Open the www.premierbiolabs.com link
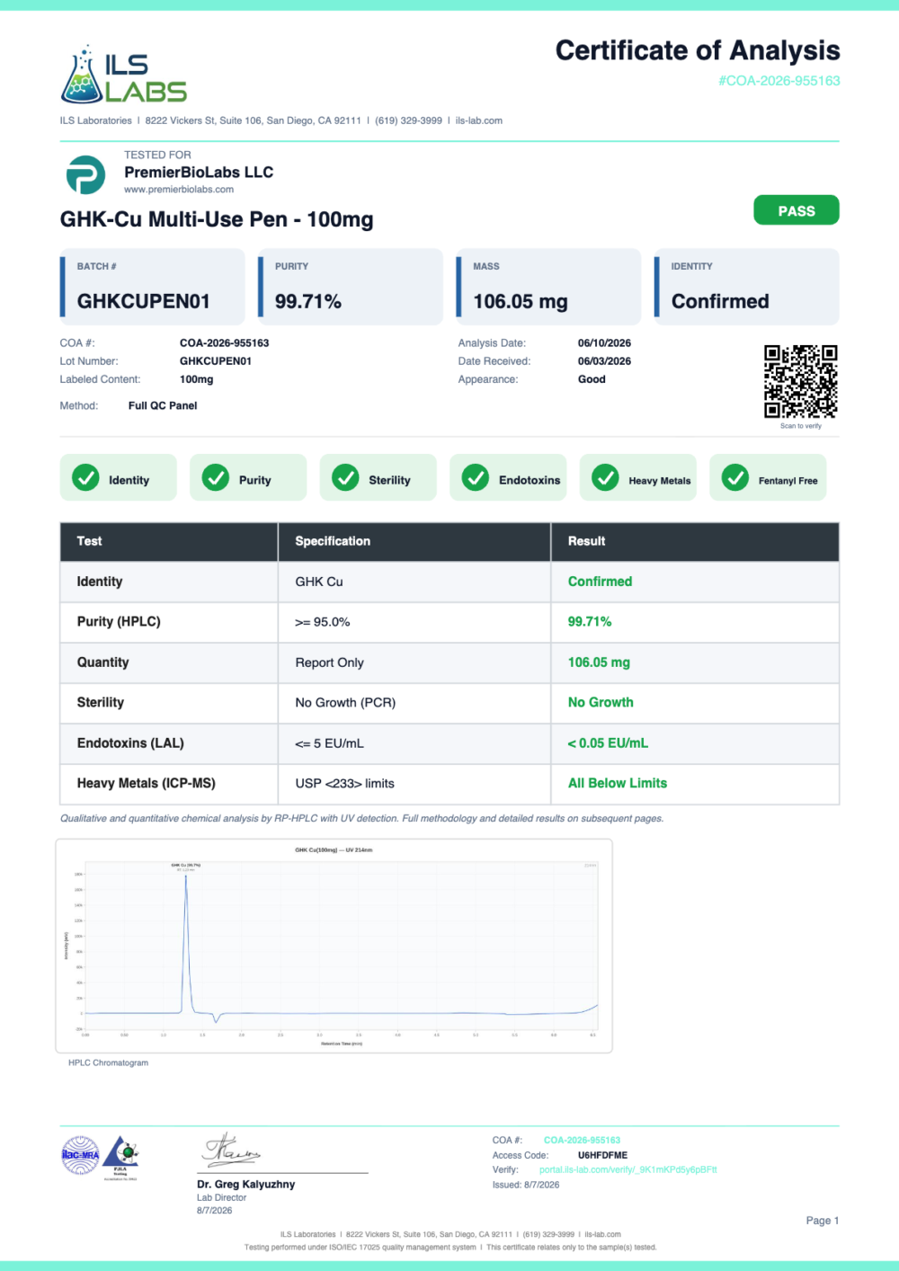This screenshot has width=899, height=1271. (179, 190)
